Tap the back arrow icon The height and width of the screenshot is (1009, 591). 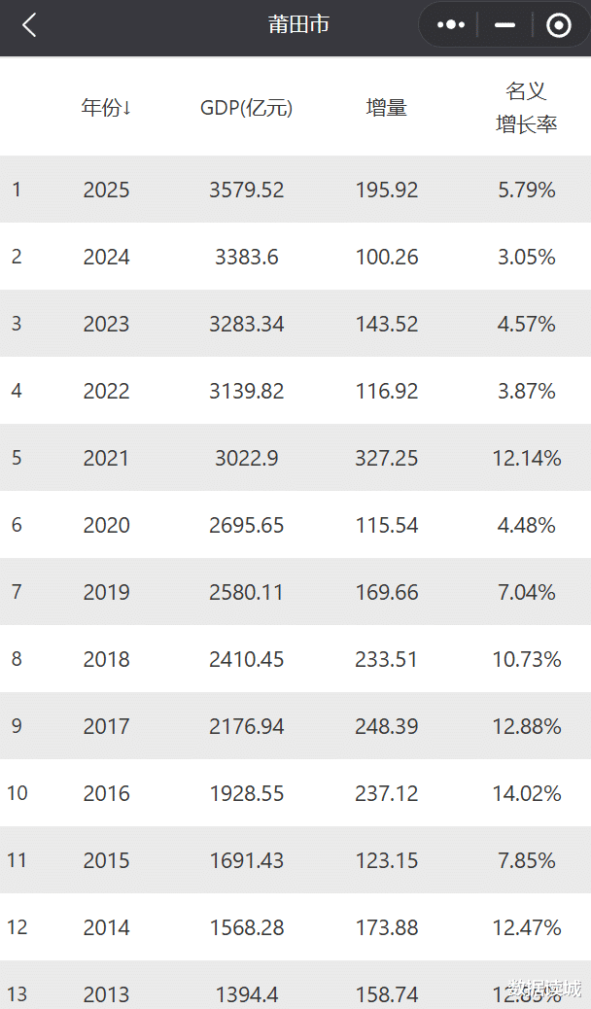click(x=29, y=25)
